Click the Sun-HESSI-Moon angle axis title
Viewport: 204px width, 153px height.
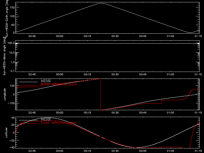tap(4, 56)
